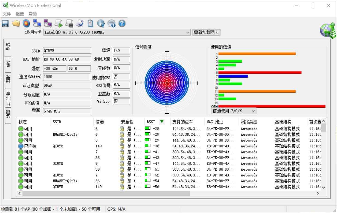Click the speech bubble info icon
This screenshot has width=337, height=213.
pos(111,24)
